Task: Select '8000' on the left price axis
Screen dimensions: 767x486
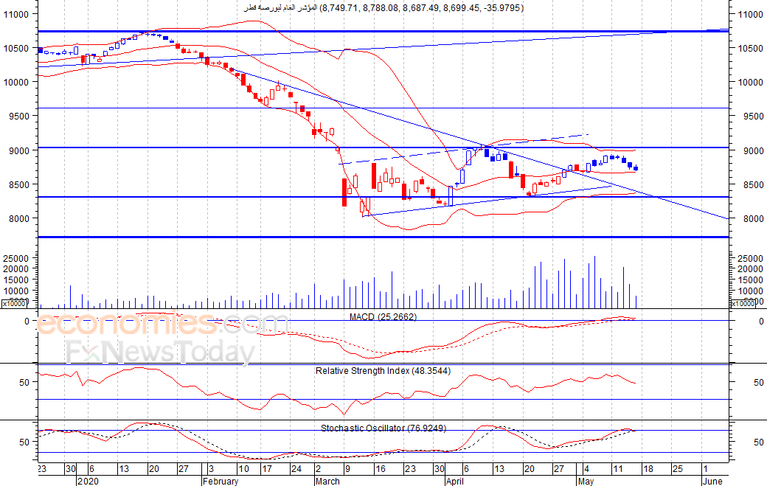Action: tap(18, 218)
